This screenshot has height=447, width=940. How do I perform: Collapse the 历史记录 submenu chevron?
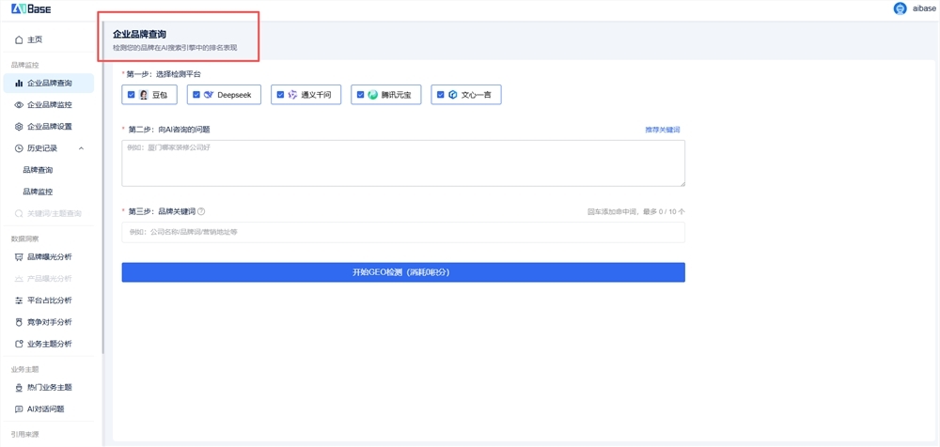(x=82, y=148)
